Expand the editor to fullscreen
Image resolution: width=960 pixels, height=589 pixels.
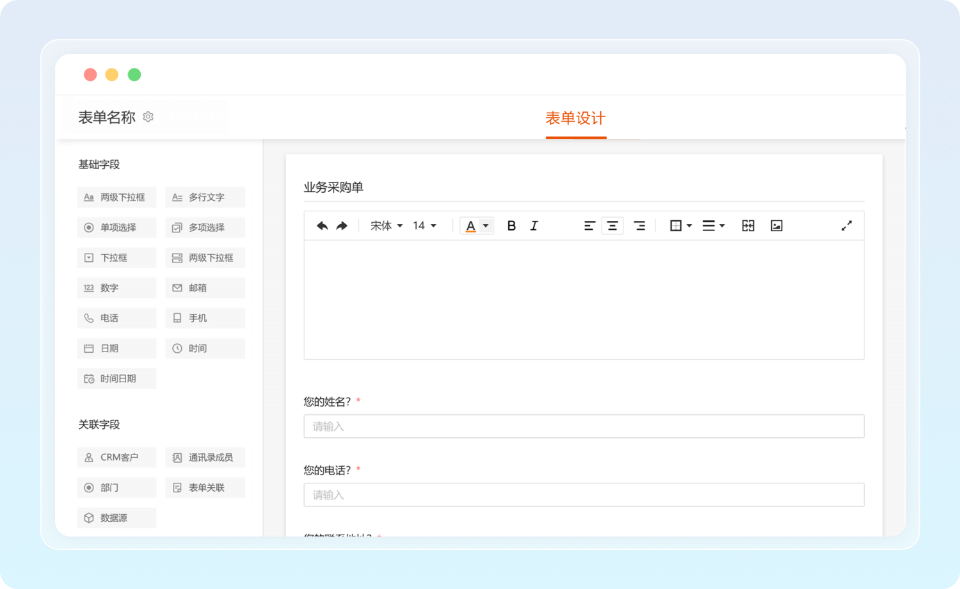[x=846, y=226]
